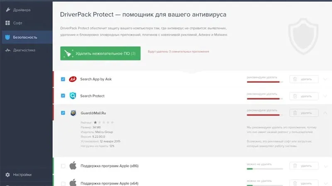Click the wrench icon next to Драйвера
Screen dimensions: 332x186
pyautogui.click(x=8, y=10)
